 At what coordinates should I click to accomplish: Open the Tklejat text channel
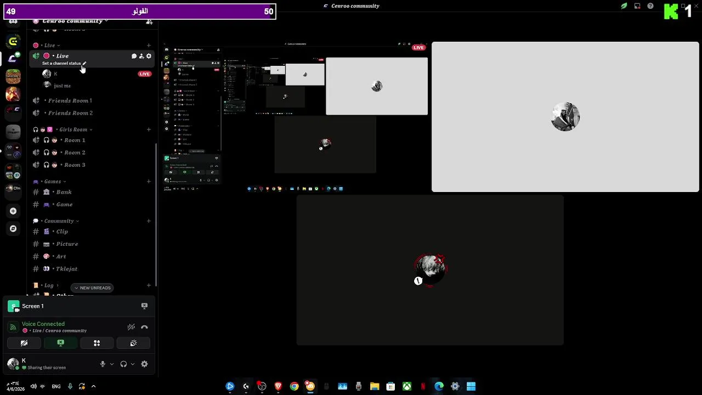[x=93, y=269]
